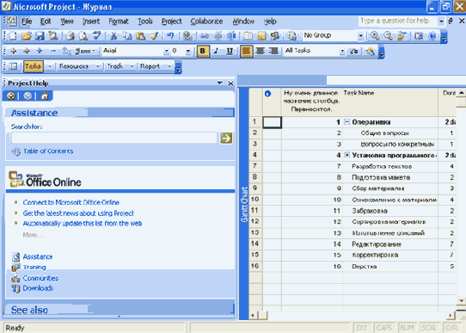Open the Track guide dropdown
Screen dimensions: 466x333
point(132,66)
